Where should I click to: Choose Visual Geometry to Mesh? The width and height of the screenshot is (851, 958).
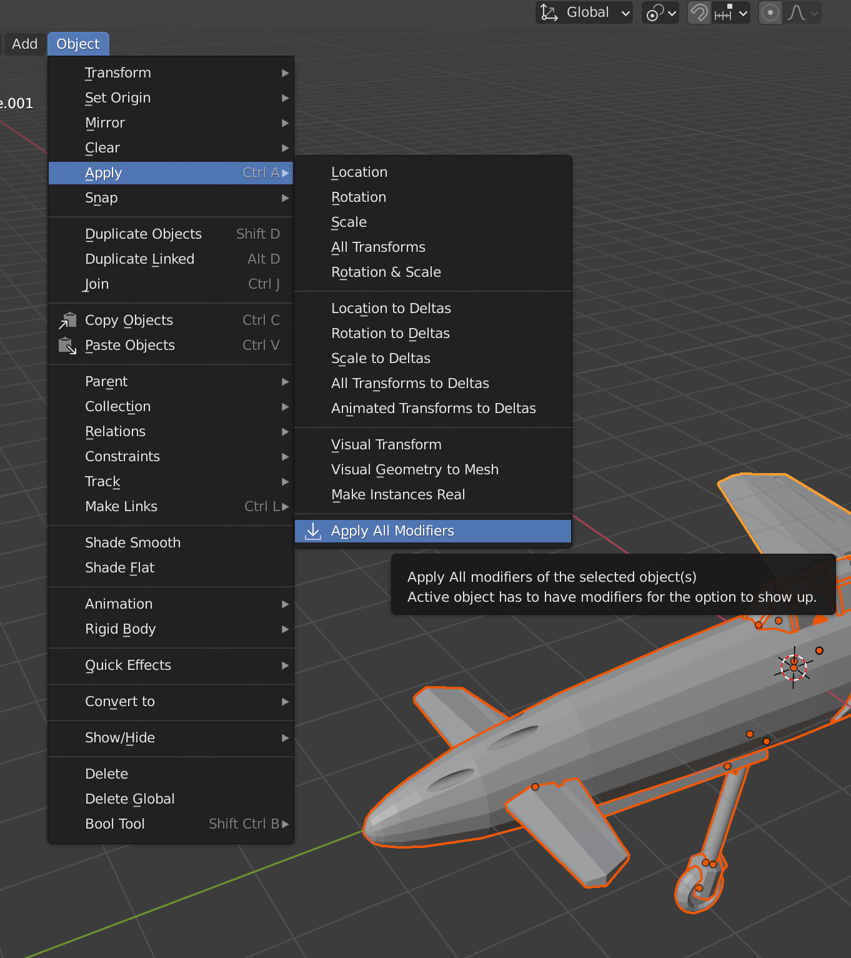pyautogui.click(x=433, y=470)
